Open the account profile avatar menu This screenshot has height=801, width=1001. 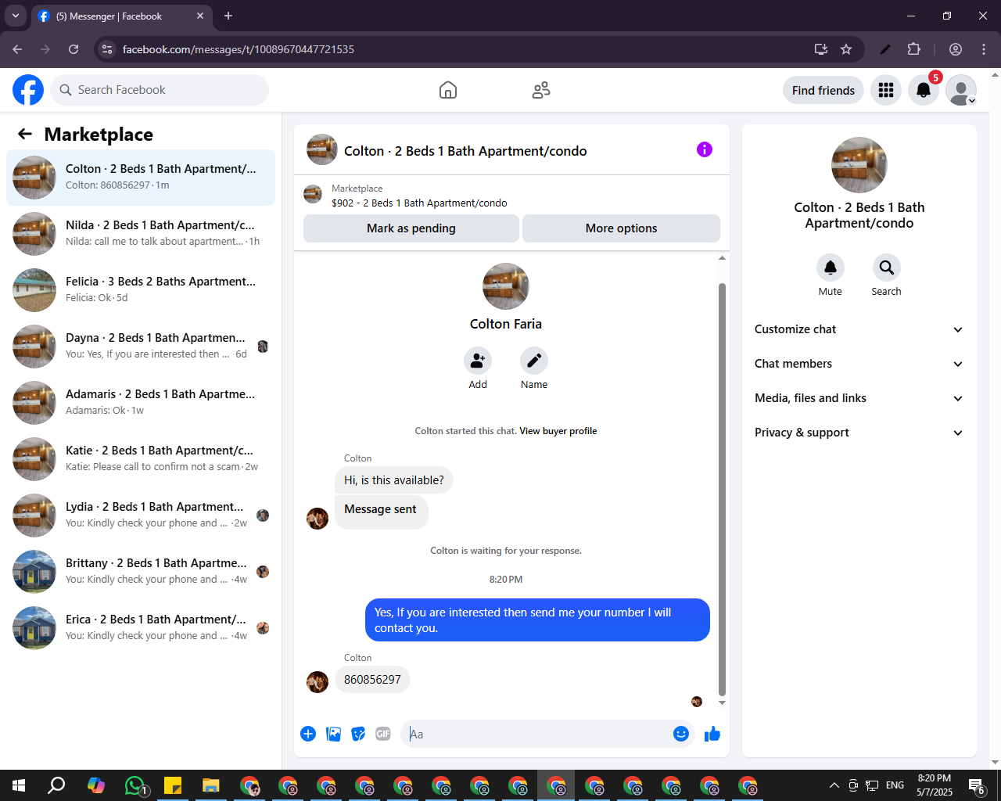tap(961, 90)
